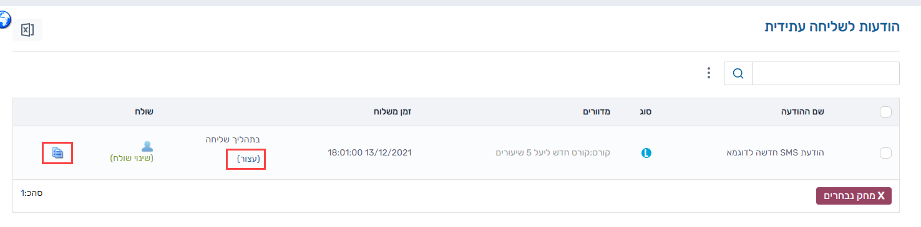Sort by סוג column header
Viewport: 921px width, 227px height.
pyautogui.click(x=645, y=112)
